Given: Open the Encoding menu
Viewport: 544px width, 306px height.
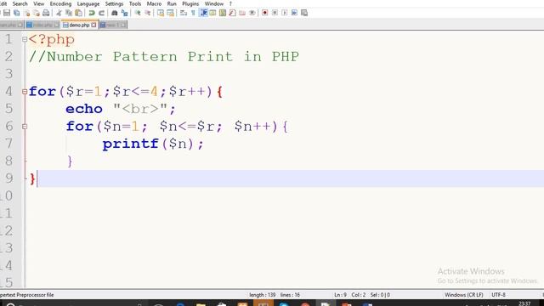Looking at the screenshot, I should click(60, 3).
